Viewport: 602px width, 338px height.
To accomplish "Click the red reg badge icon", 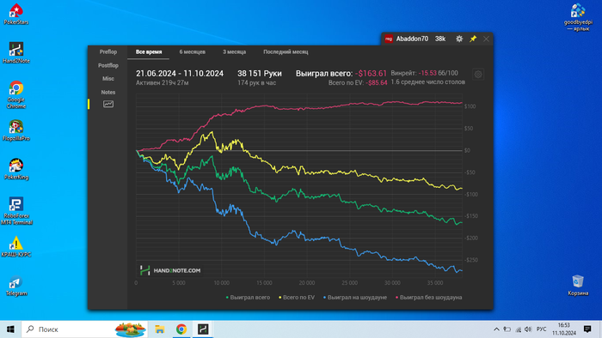I will pyautogui.click(x=389, y=39).
